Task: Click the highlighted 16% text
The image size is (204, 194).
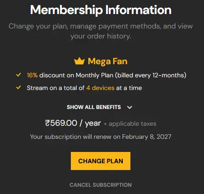Action: coord(32,75)
